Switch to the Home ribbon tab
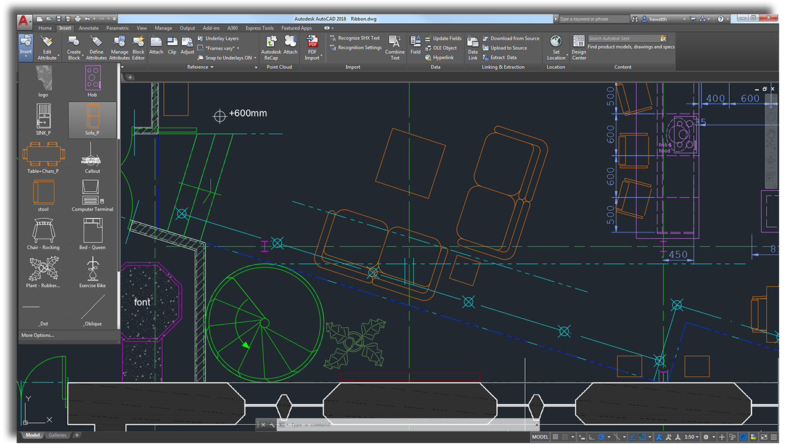Viewport: 789px width, 444px height. coord(45,28)
